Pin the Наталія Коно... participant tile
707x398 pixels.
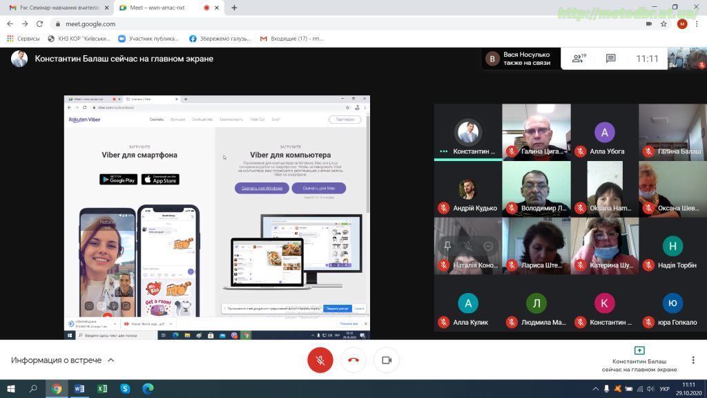tap(447, 246)
